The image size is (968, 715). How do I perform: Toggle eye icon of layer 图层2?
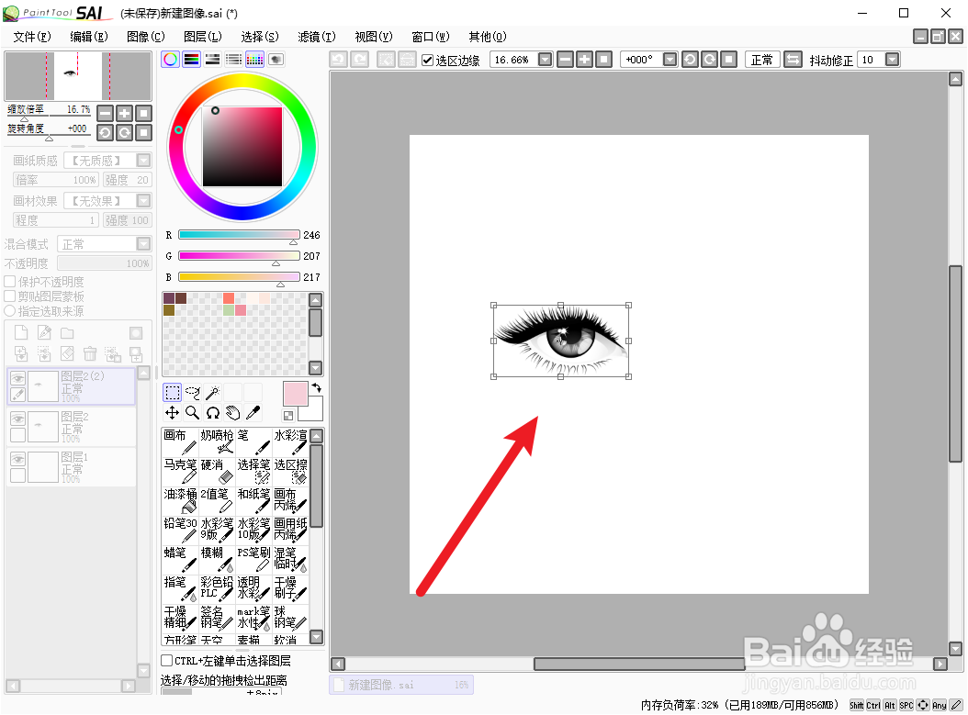tap(17, 419)
